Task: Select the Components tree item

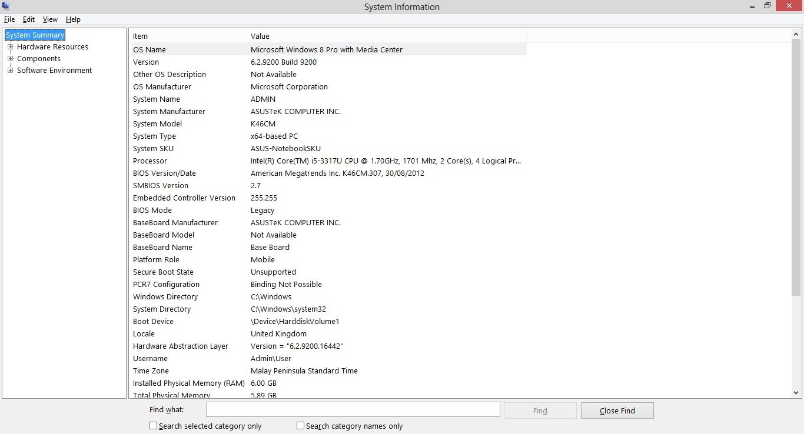Action: (x=39, y=59)
